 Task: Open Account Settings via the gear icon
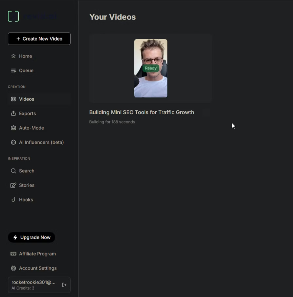(x=13, y=268)
